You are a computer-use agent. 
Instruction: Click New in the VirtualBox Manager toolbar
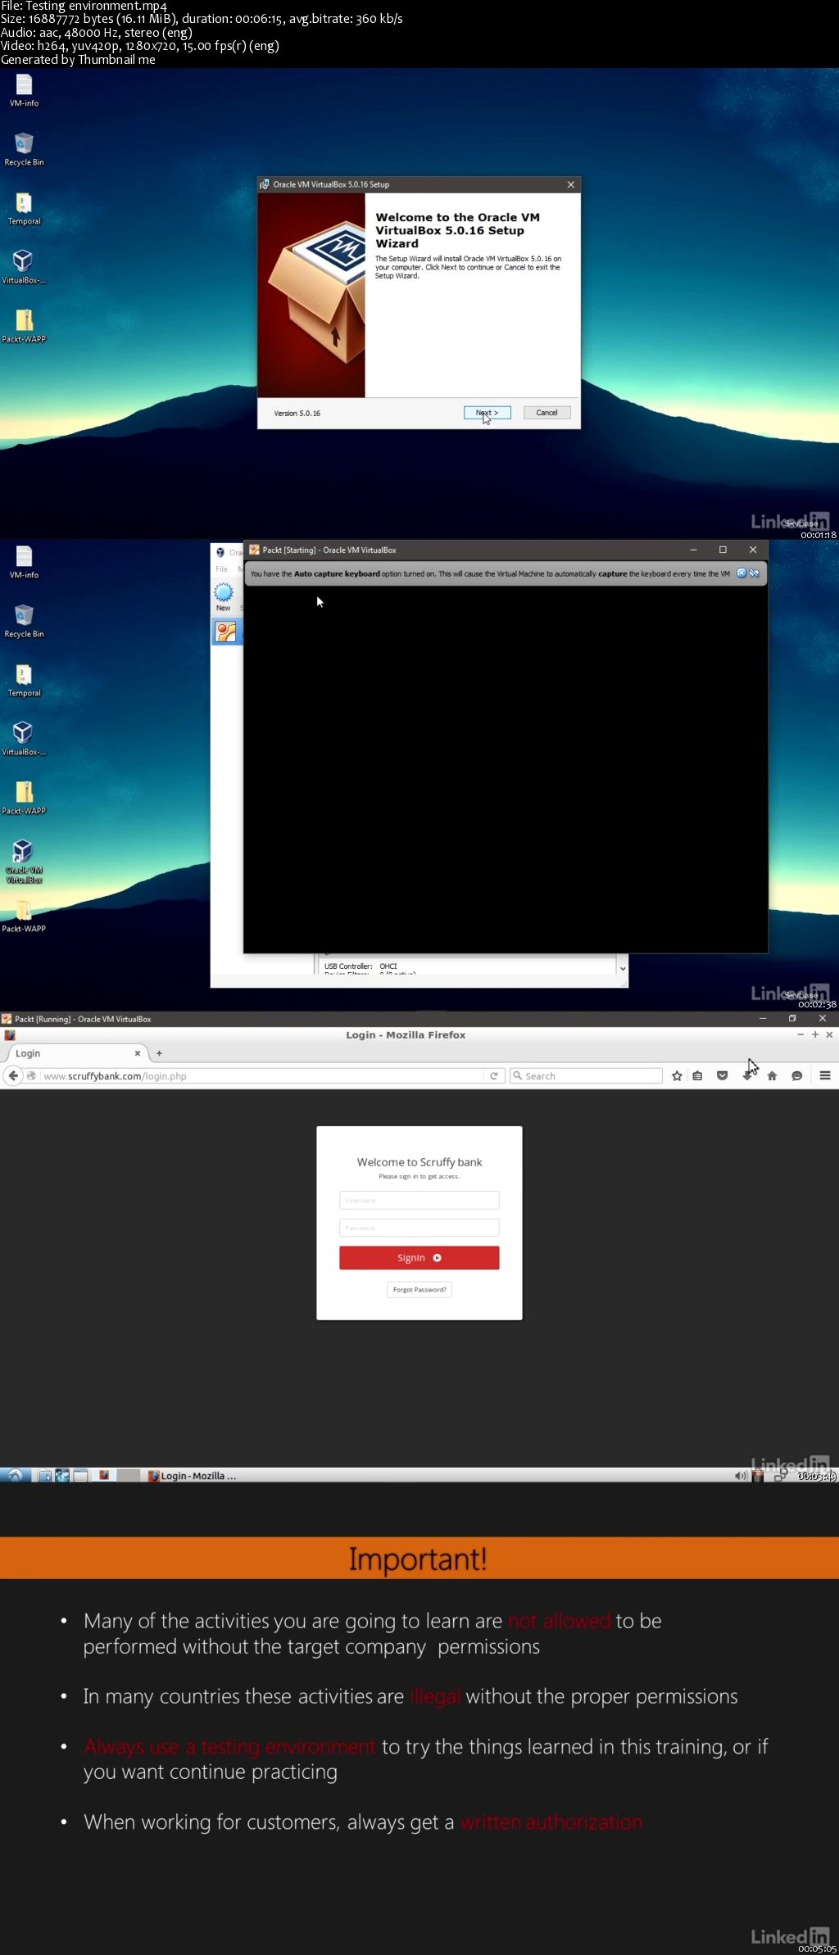[223, 597]
